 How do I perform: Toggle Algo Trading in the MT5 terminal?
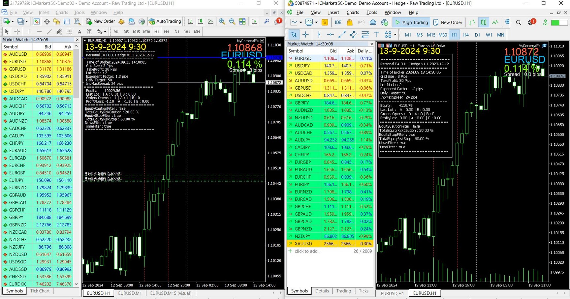(x=411, y=22)
